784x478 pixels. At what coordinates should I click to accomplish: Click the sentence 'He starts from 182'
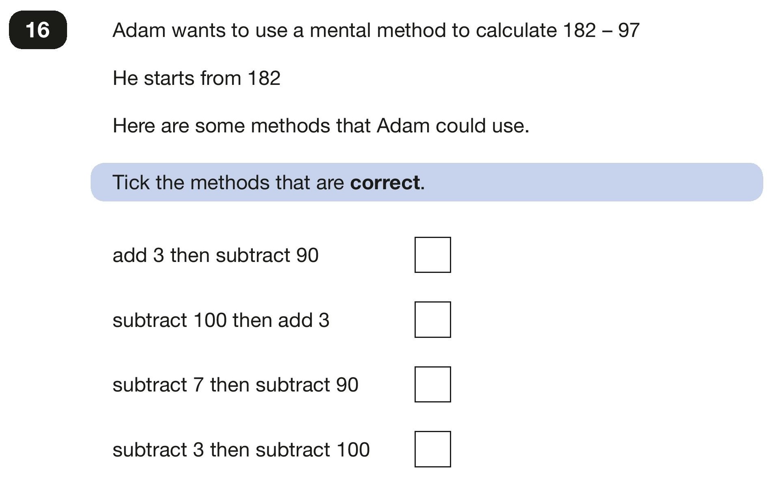coord(196,78)
